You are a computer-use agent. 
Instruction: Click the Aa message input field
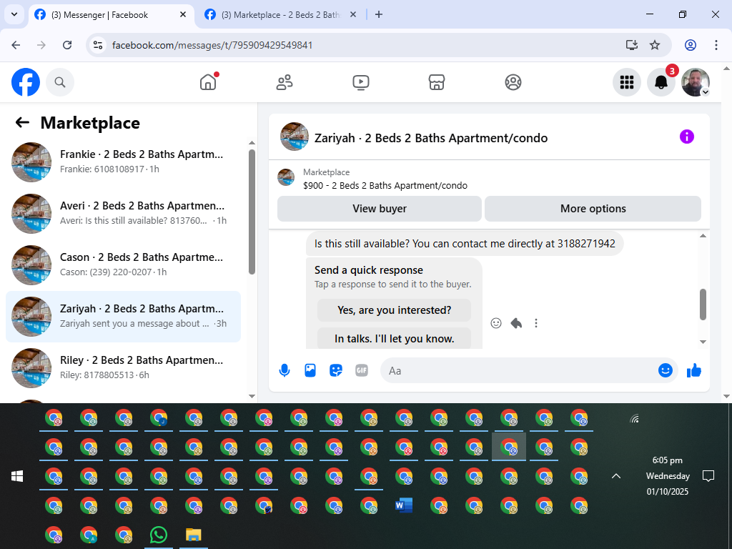pyautogui.click(x=518, y=371)
